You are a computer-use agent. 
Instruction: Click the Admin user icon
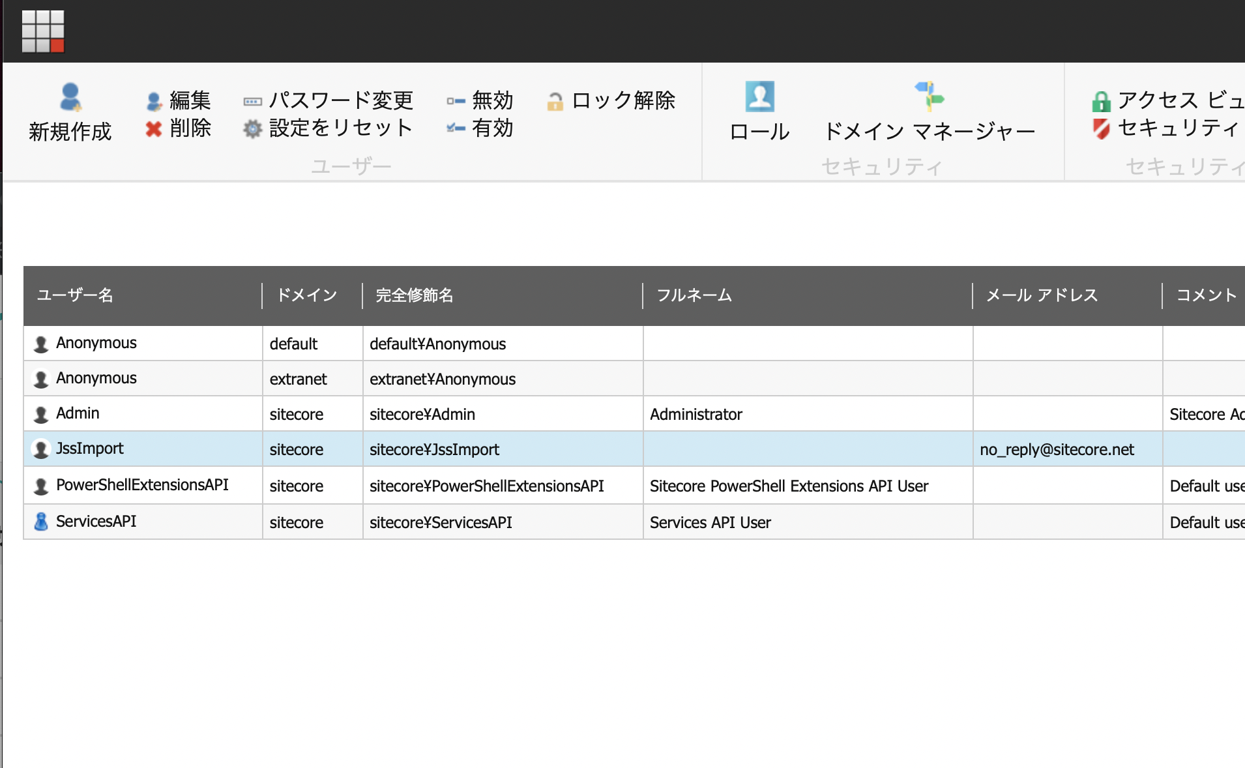[x=41, y=415]
